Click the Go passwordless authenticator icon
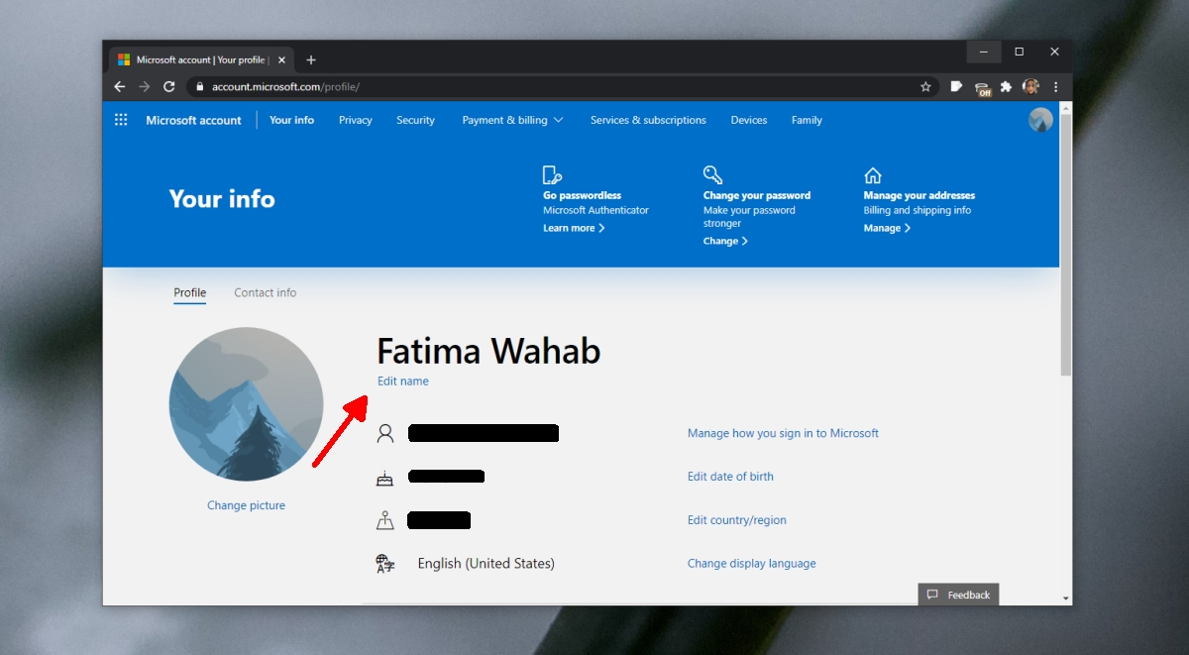 click(552, 175)
